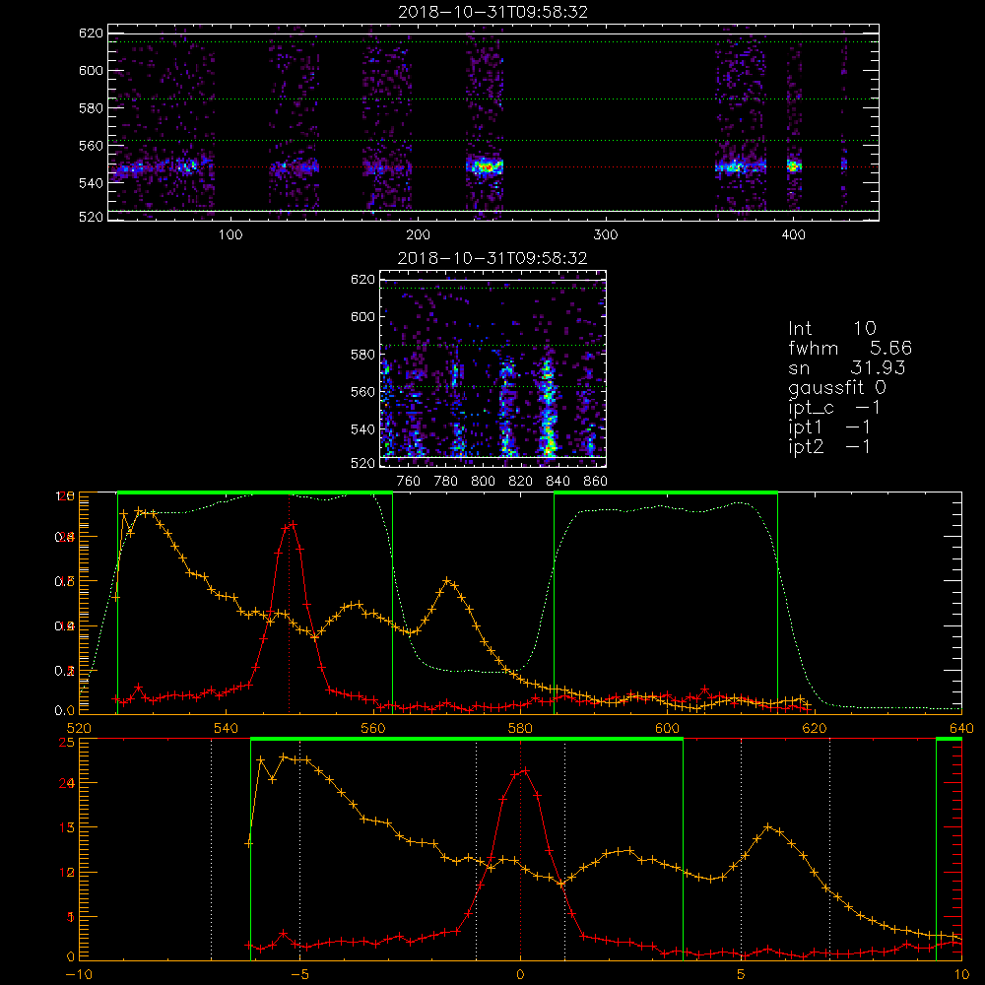Click the orange curve peak near 570 in profile plot

pos(447,581)
